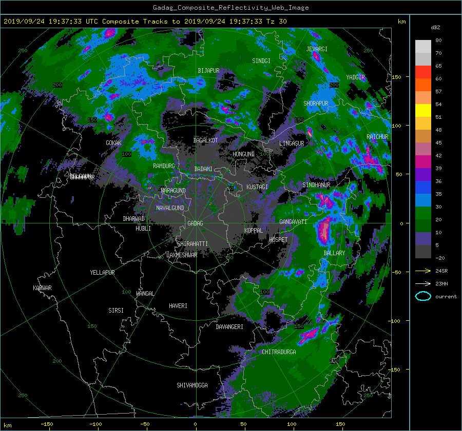
Task: Click the HANGAL city label
Action: click(145, 294)
